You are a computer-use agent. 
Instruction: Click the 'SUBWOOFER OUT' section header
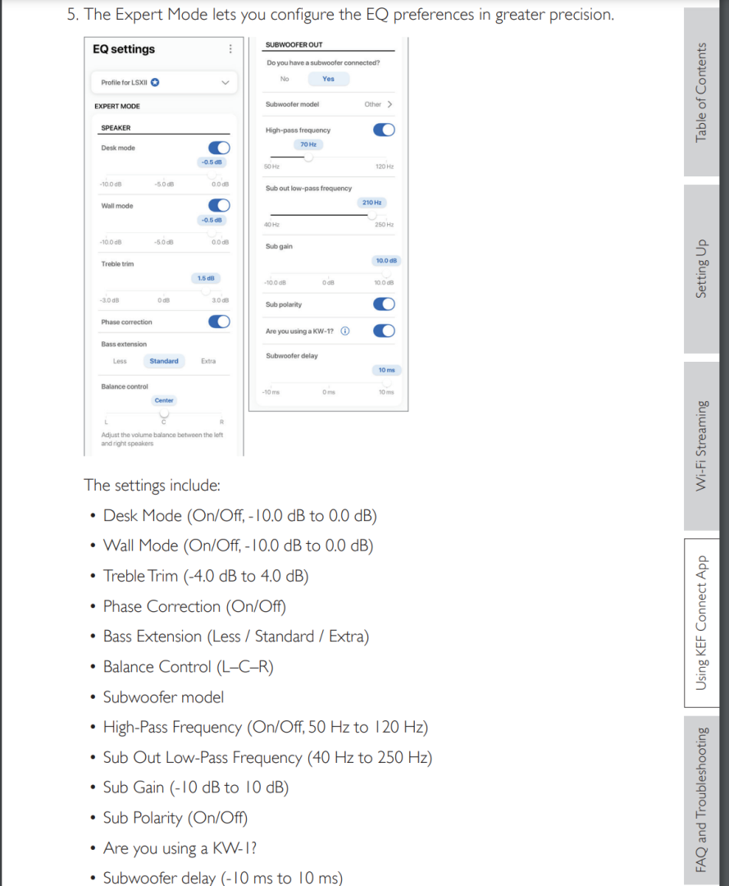(294, 44)
